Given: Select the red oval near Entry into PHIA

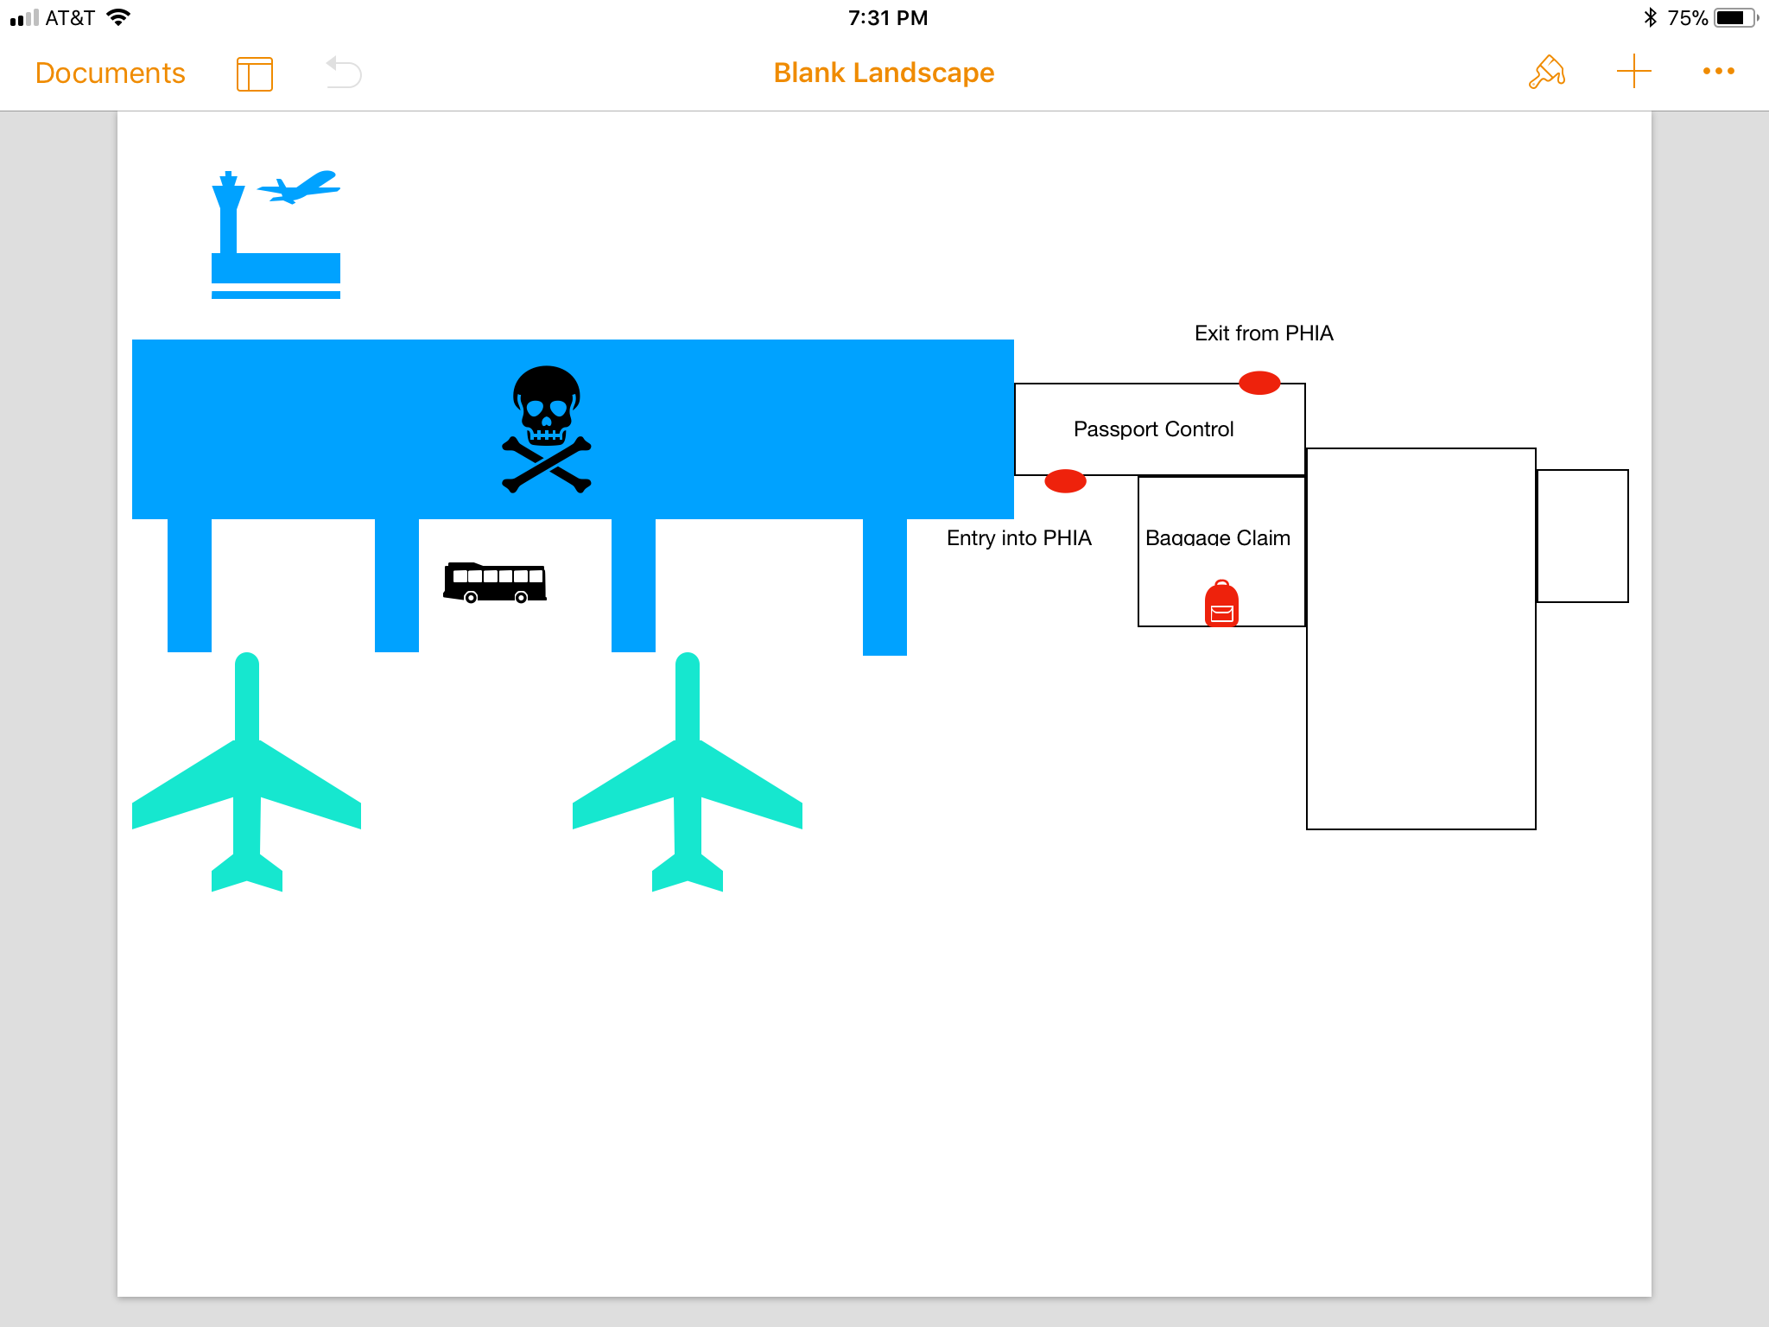Looking at the screenshot, I should [1065, 481].
